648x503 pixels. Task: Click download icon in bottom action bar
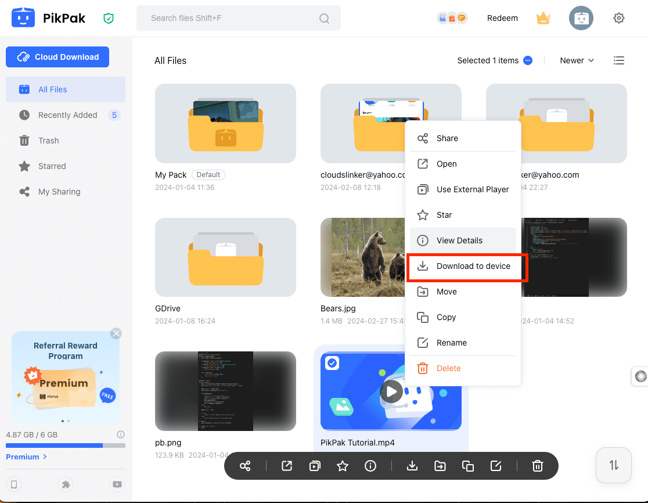tap(412, 466)
